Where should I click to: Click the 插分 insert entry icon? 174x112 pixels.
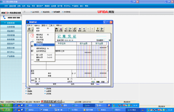66,30
